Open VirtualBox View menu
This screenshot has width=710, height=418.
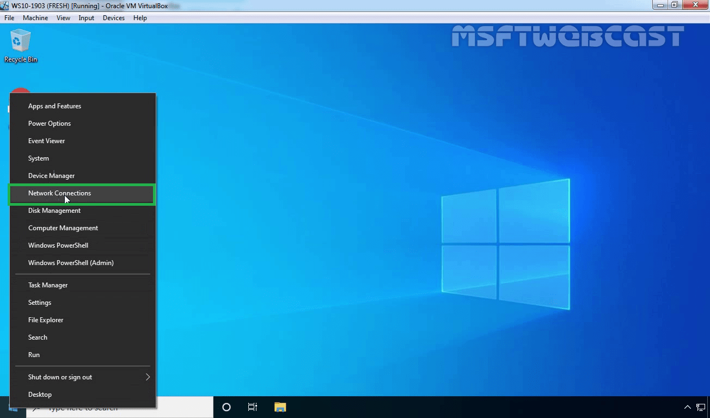pyautogui.click(x=63, y=18)
